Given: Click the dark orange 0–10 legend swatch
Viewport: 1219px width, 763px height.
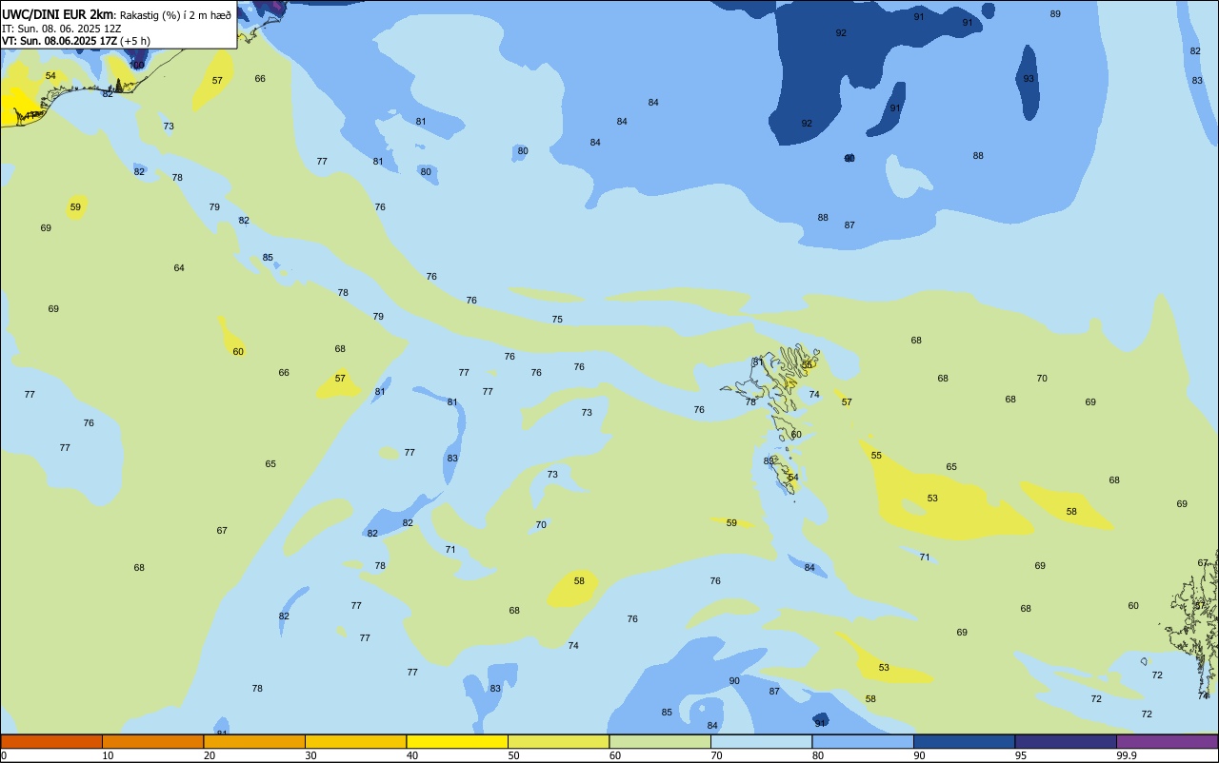Looking at the screenshot, I should coord(51,741).
